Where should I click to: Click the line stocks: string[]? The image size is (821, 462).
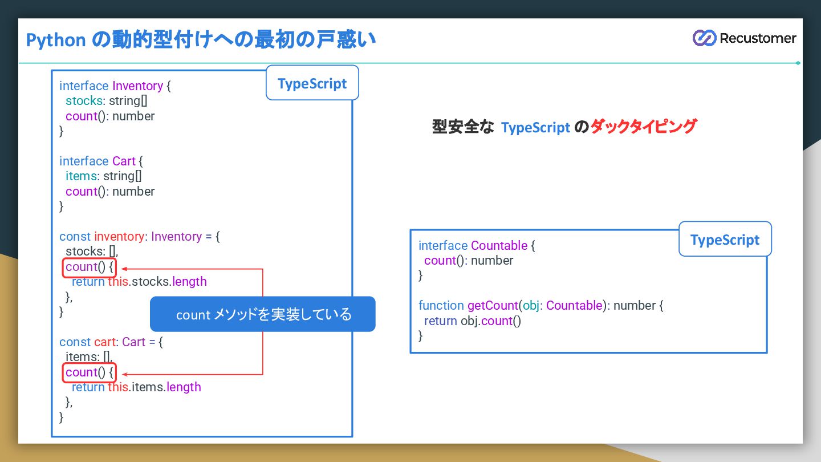(107, 101)
